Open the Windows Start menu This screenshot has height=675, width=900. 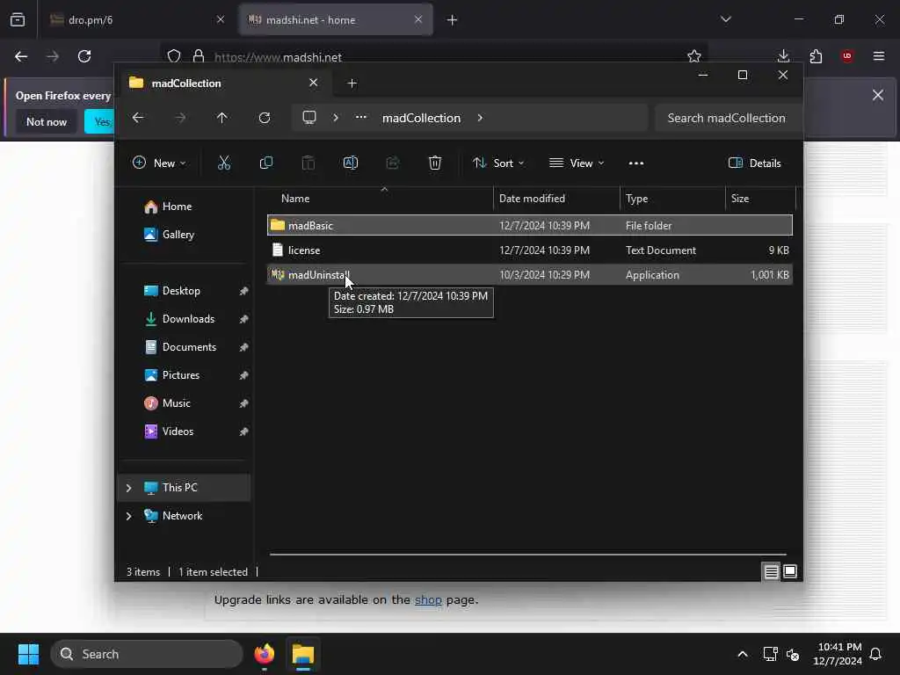point(28,654)
